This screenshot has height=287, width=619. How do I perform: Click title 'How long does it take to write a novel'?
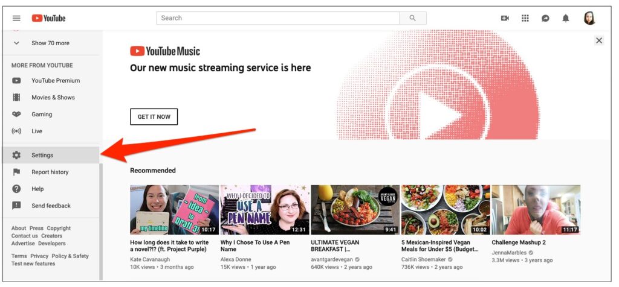pos(169,245)
